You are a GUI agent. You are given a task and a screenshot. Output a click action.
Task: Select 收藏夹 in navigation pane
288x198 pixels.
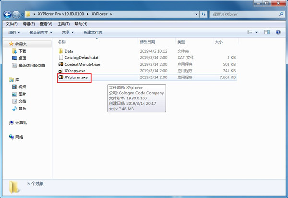[21, 44]
